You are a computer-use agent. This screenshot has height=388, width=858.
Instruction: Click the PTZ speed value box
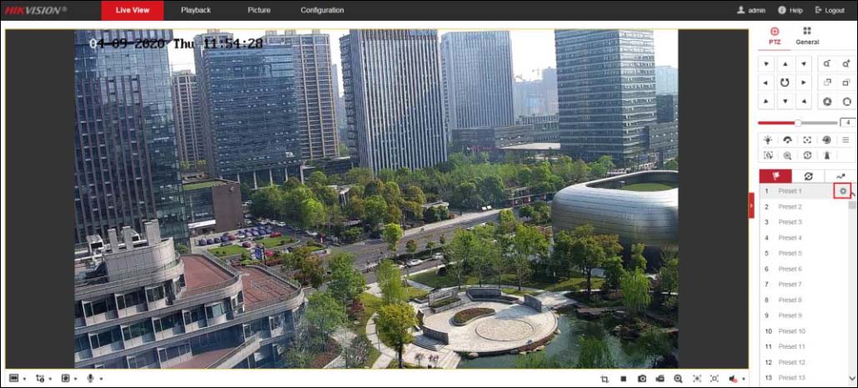pos(848,123)
